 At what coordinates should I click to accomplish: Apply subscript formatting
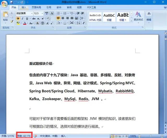click(x=38, y=19)
